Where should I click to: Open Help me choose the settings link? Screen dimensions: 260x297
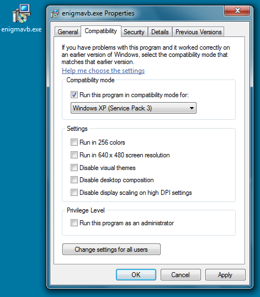coord(103,71)
